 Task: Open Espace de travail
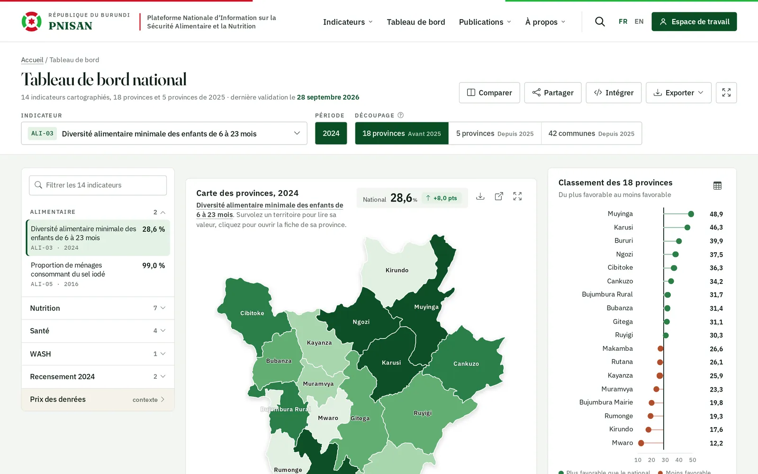click(x=694, y=22)
